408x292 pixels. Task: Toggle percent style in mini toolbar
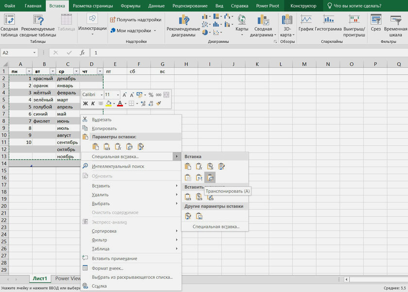tap(151, 95)
